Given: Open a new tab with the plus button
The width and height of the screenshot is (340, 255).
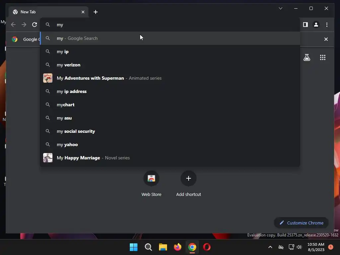Looking at the screenshot, I should pyautogui.click(x=96, y=12).
